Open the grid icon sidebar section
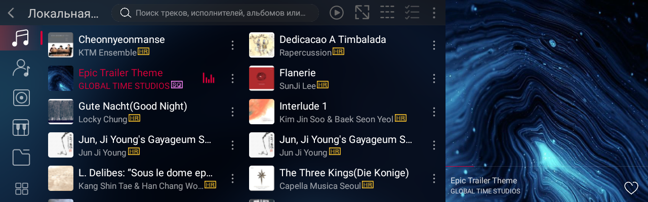This screenshot has height=202, width=648. tap(22, 189)
